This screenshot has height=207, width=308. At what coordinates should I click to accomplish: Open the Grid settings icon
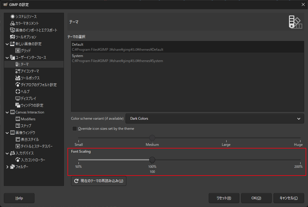coord(18,51)
